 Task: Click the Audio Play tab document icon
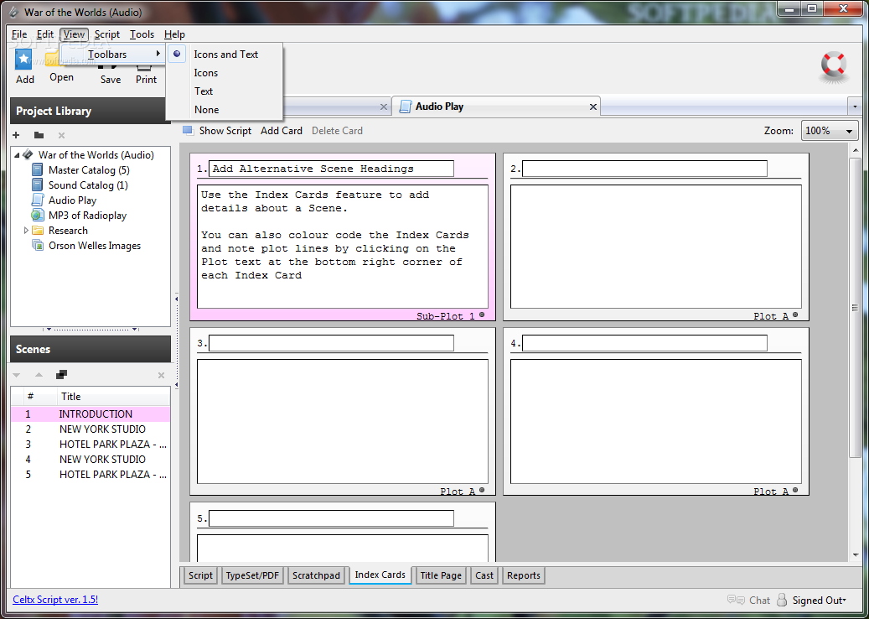pos(406,106)
